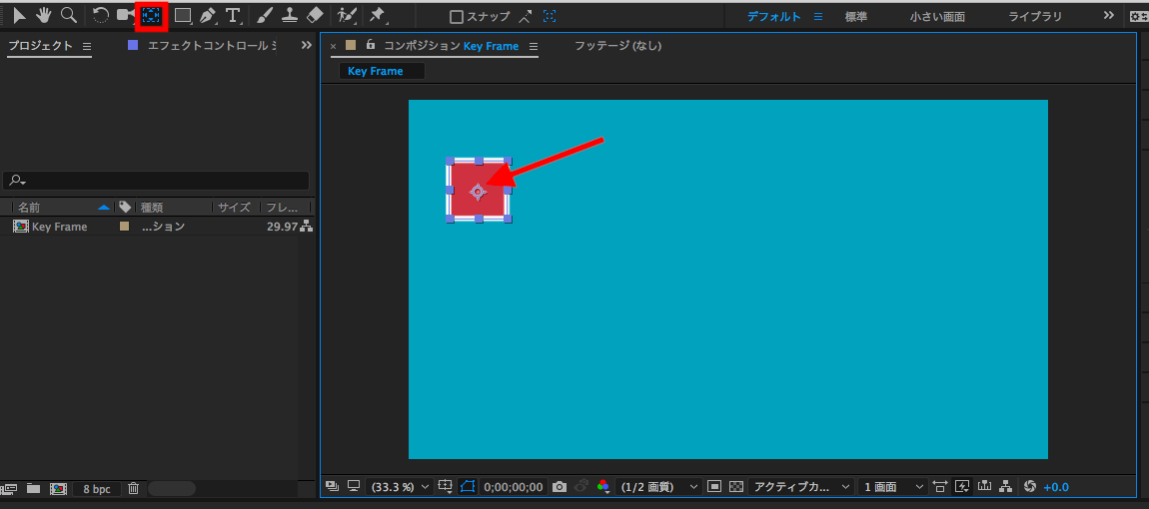Open show channel RGB color menu
The width and height of the screenshot is (1149, 509).
[x=603, y=486]
